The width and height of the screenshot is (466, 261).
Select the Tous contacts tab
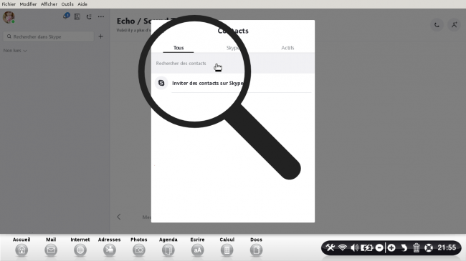[x=179, y=48]
